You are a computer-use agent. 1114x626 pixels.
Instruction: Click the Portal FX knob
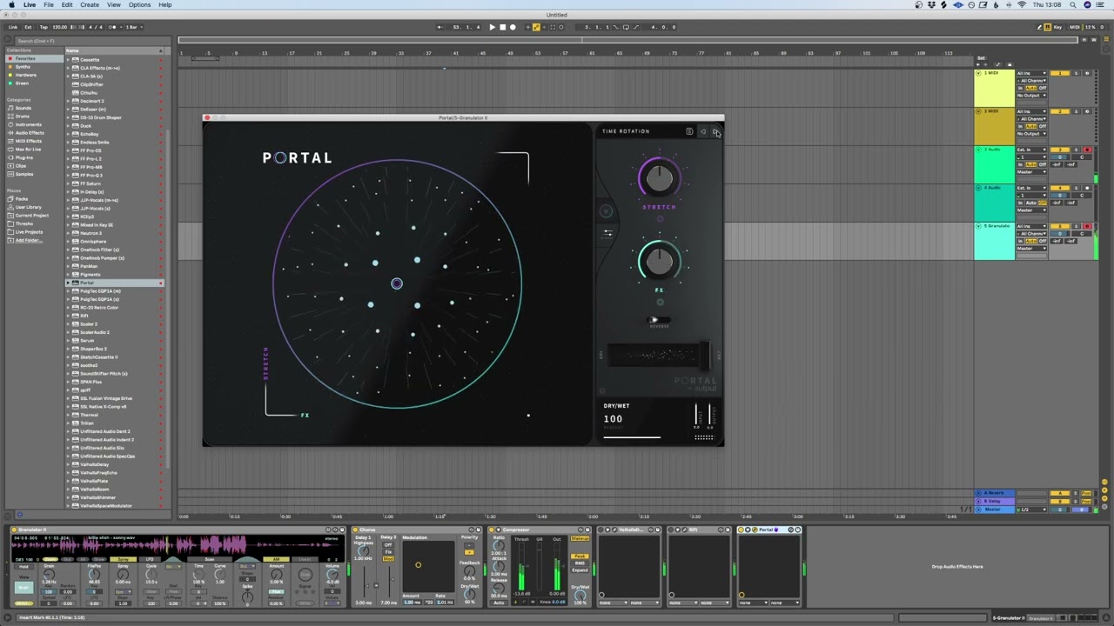659,261
